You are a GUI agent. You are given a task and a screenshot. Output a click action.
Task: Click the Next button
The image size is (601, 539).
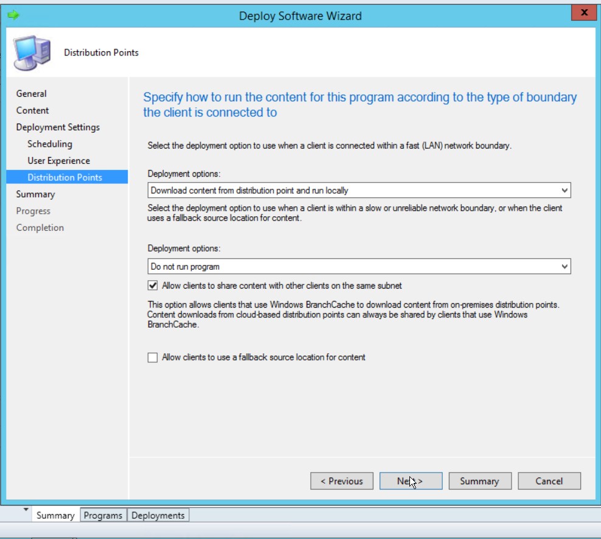411,481
